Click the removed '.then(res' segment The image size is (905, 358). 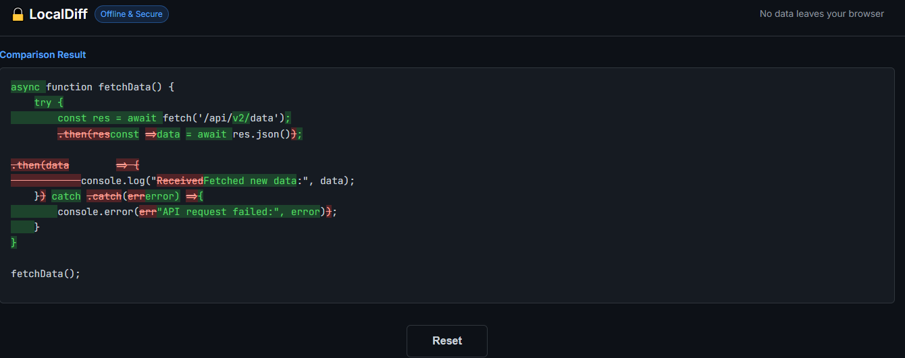pyautogui.click(x=84, y=134)
